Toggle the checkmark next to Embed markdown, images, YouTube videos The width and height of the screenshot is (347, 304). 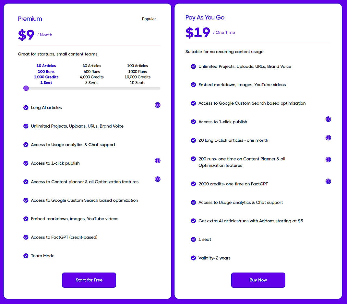[x=26, y=219]
